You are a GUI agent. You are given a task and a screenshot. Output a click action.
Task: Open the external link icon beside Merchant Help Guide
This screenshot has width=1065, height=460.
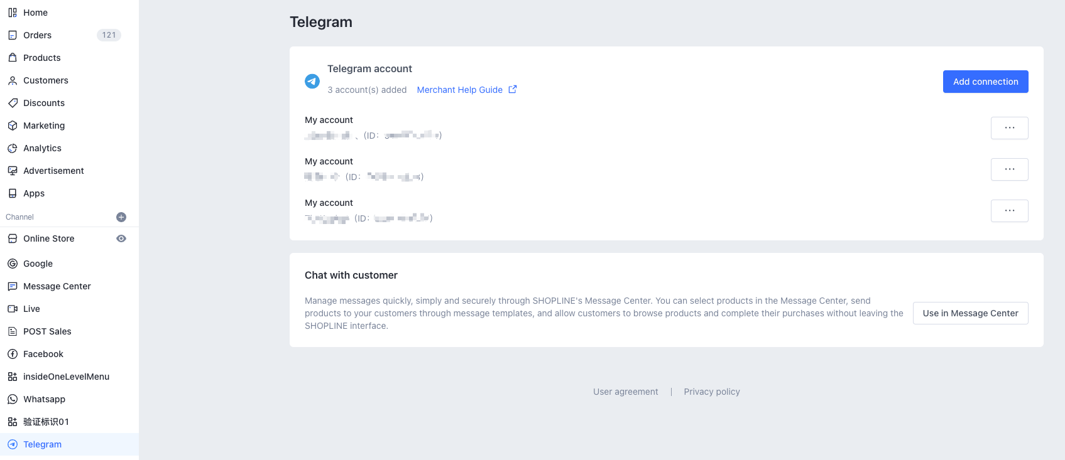click(x=513, y=89)
